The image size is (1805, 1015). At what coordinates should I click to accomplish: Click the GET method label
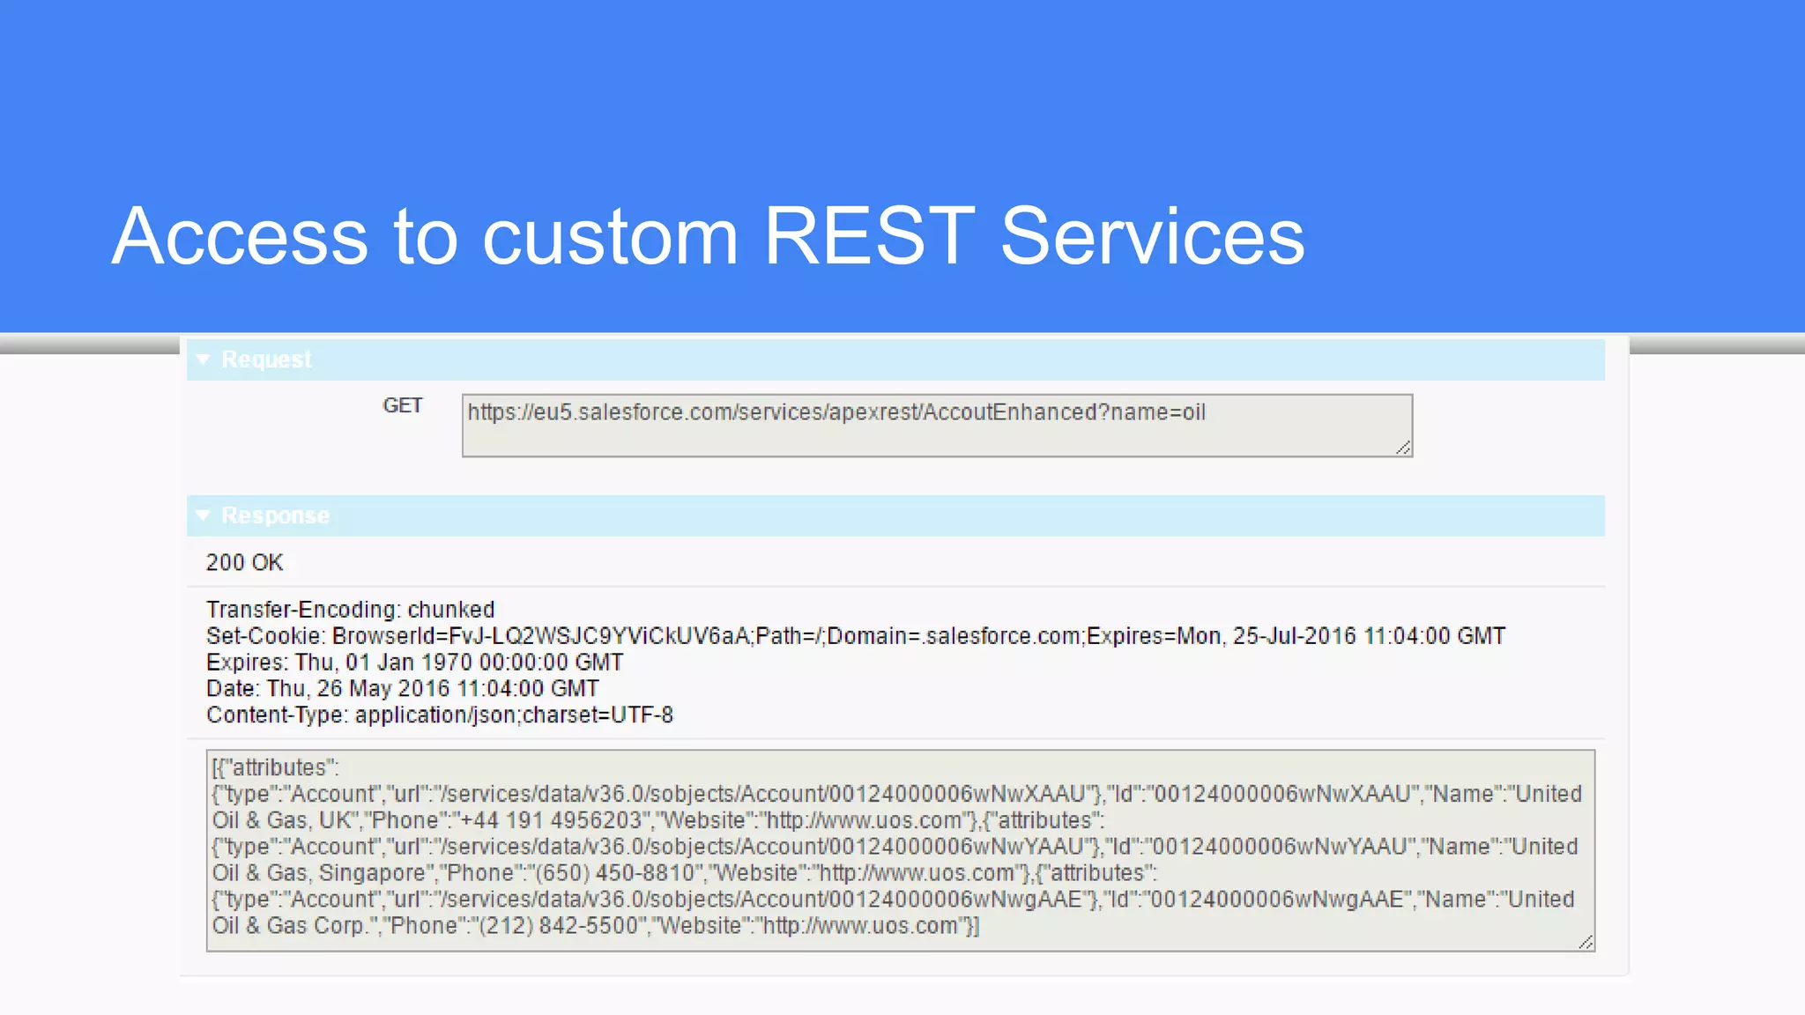click(x=403, y=405)
